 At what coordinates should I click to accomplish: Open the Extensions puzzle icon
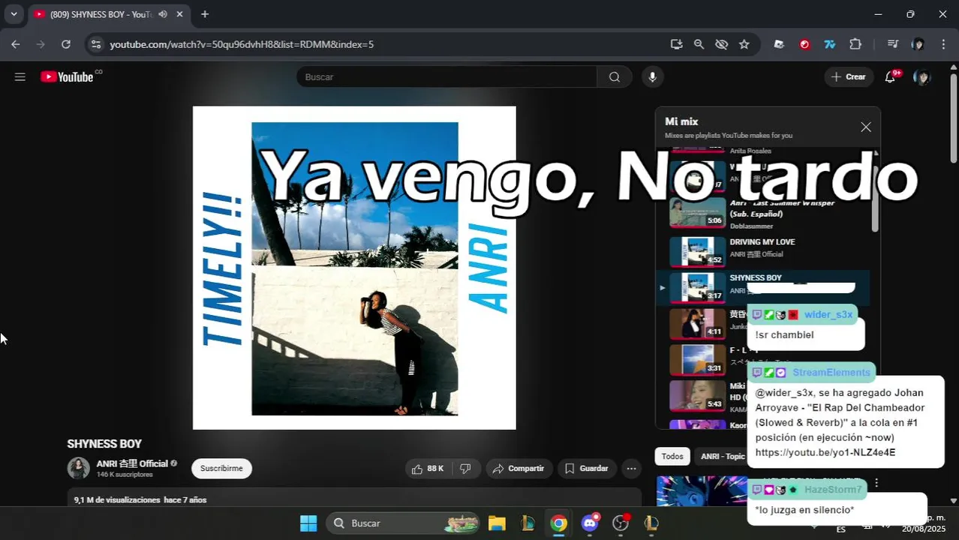(855, 44)
